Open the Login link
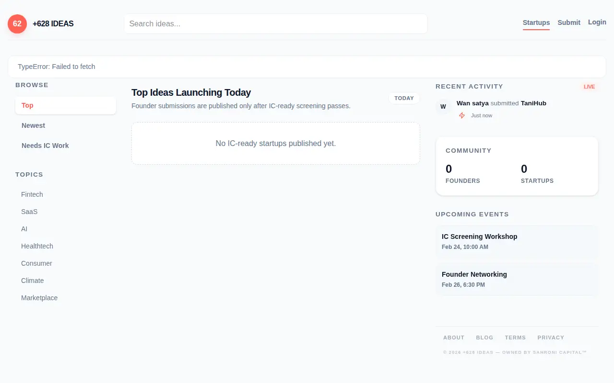This screenshot has width=614, height=383. point(597,22)
